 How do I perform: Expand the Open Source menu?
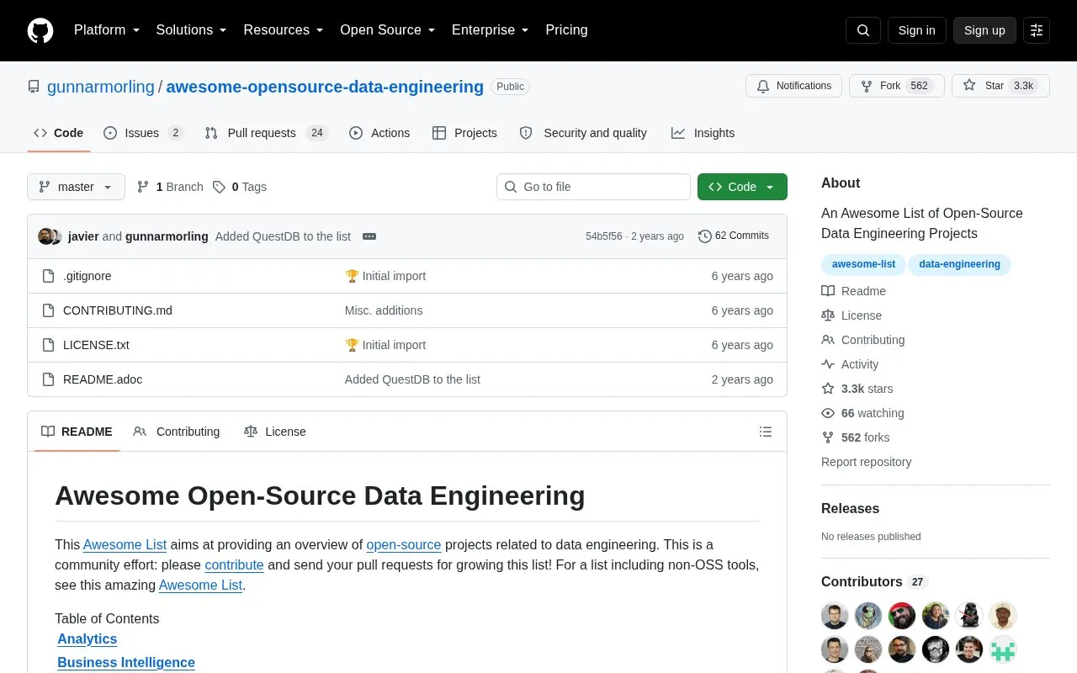point(388,30)
